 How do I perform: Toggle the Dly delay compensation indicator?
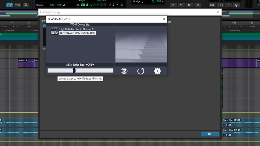pos(90,5)
